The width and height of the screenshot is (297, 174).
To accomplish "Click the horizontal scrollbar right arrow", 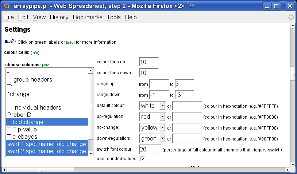I will [288, 170].
